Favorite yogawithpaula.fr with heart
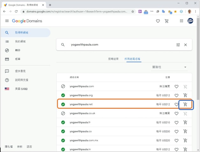The height and width of the screenshot is (152, 200). (x=176, y=122)
